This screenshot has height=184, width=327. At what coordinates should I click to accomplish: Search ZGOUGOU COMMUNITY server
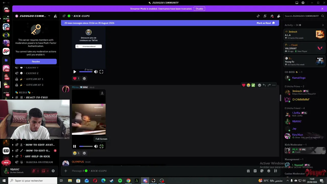(x=304, y=16)
